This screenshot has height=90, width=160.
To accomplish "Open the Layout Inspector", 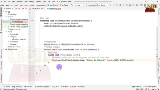I will [150, 87].
